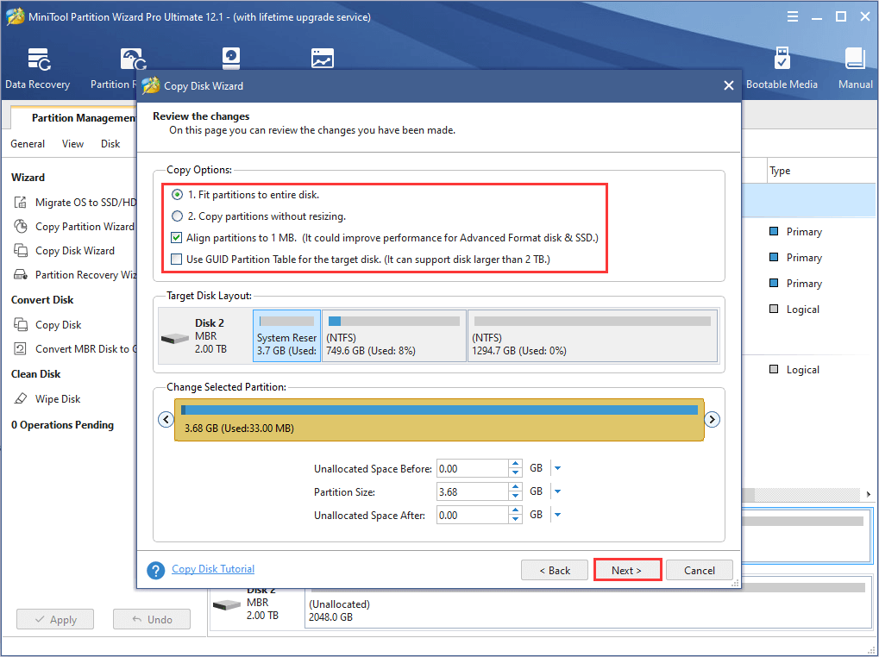Select the 2048.0 GB Unallocated disk block

click(588, 602)
